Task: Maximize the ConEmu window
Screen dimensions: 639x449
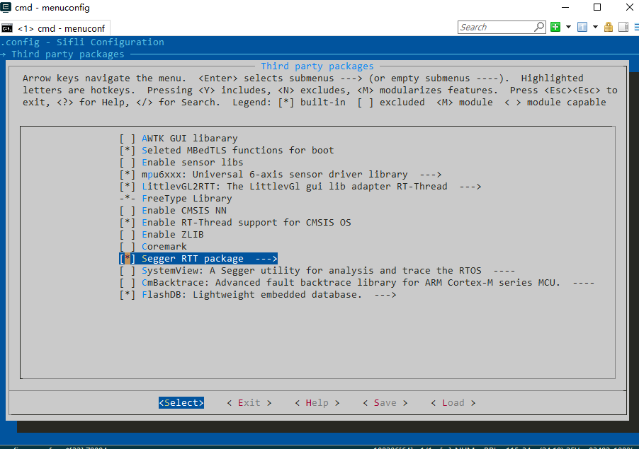Action: tap(596, 8)
